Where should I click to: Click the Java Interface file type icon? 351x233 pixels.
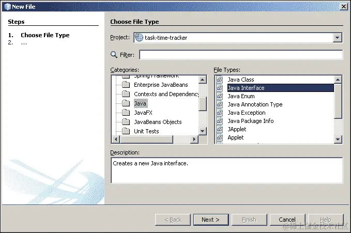220,88
